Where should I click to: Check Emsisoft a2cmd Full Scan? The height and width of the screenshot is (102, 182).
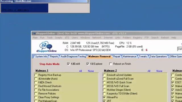click(104, 79)
